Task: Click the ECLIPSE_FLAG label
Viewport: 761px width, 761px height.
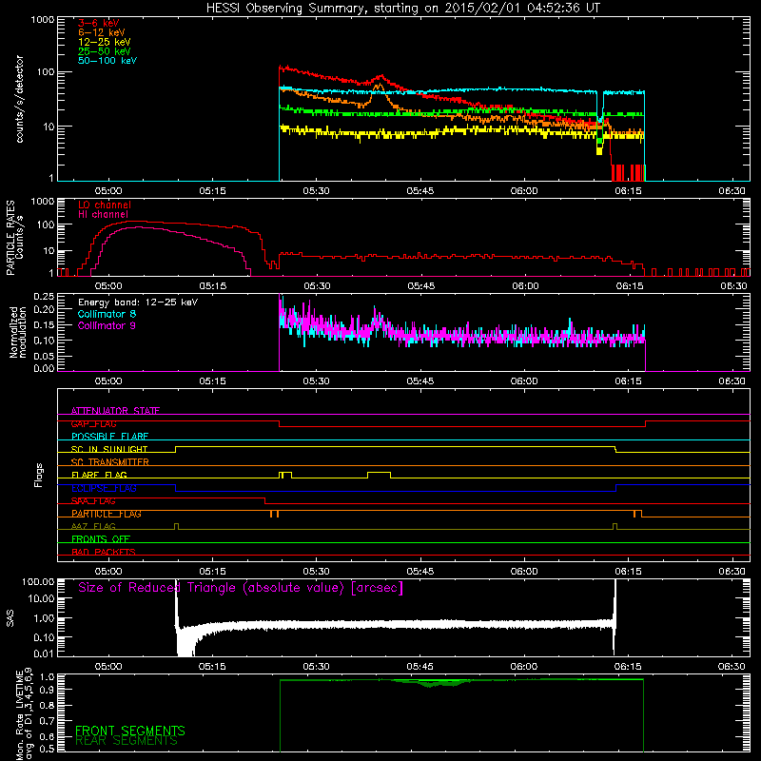Action: tap(104, 488)
